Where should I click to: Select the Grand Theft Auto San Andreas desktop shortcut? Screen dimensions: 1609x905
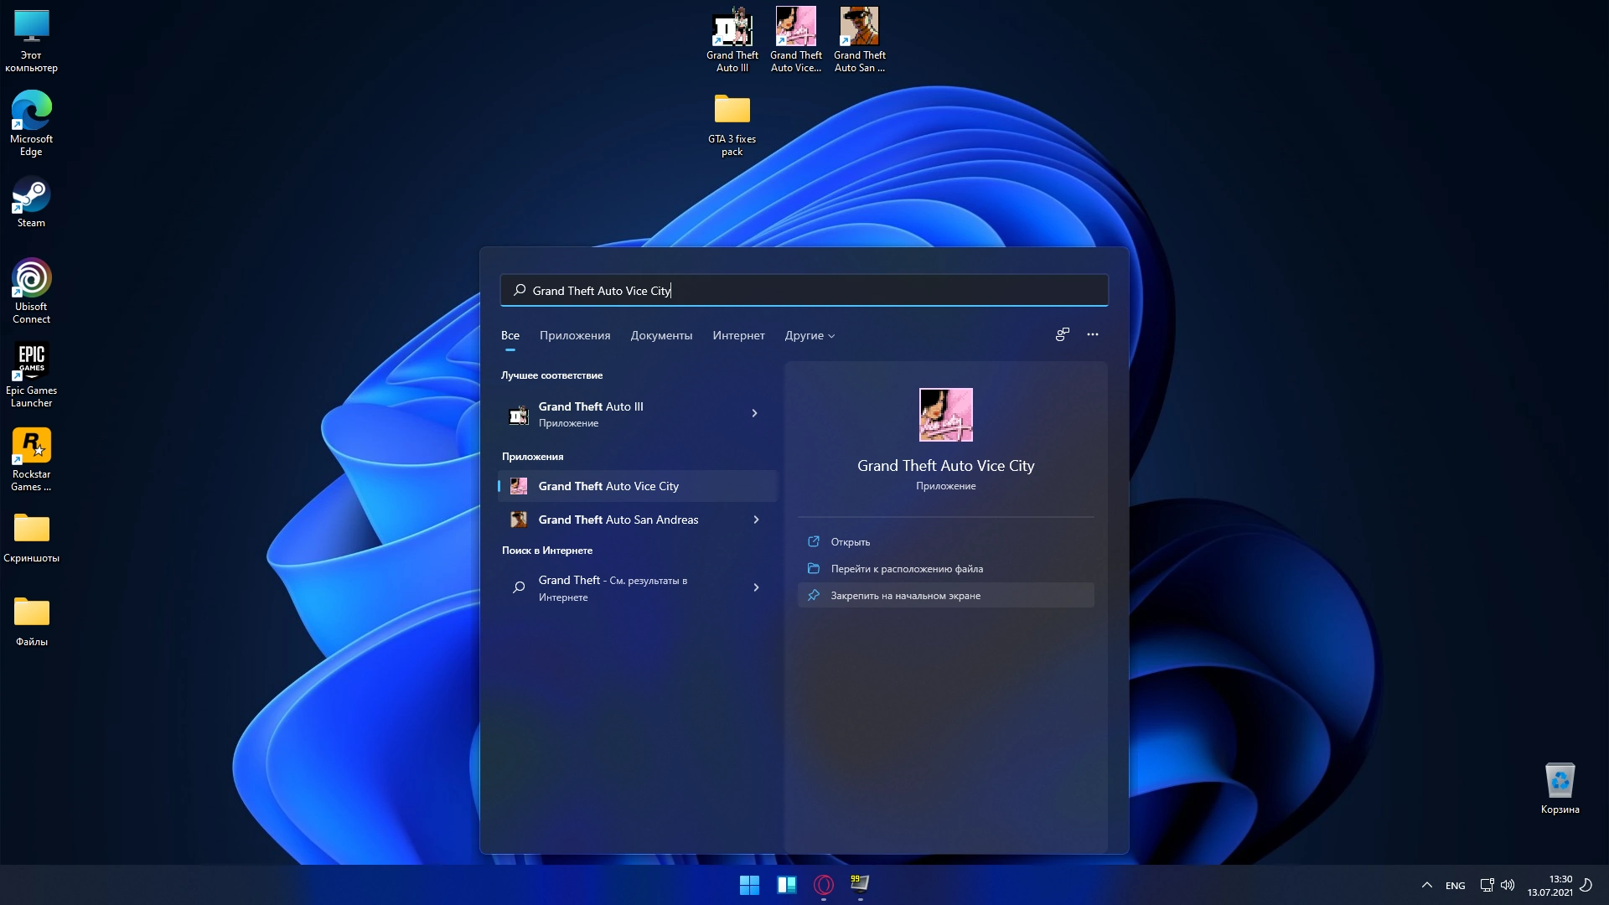point(859,39)
